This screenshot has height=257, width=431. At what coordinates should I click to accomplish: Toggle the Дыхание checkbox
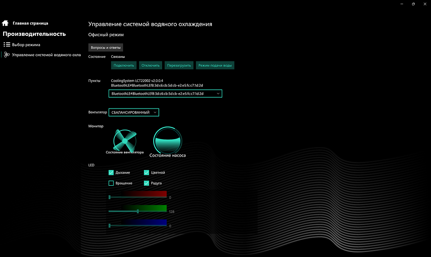pyautogui.click(x=111, y=173)
